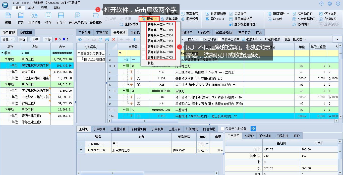Collapse the 项目 7.08 tree node

point(3,53)
